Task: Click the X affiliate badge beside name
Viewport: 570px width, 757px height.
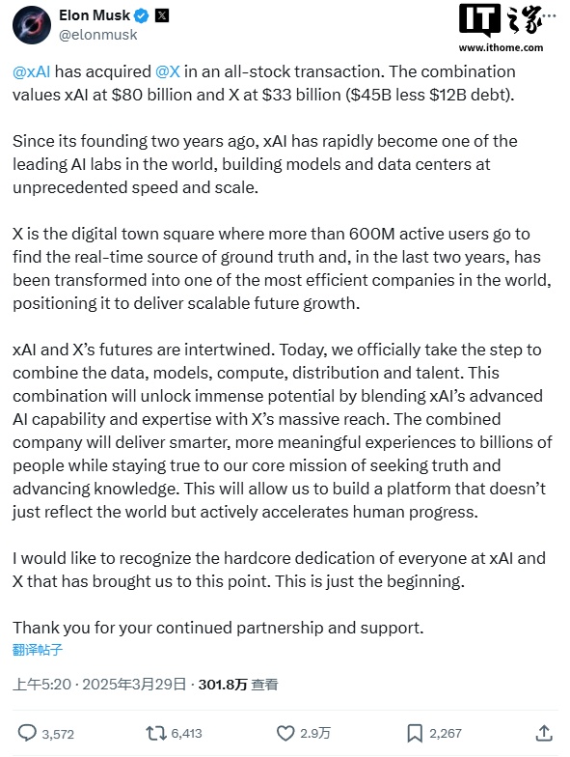Action: pos(162,15)
